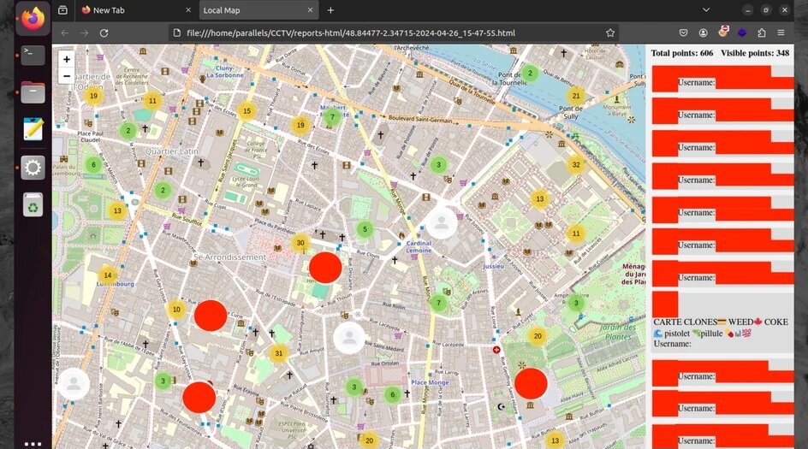
Task: Save page to Pocket
Action: tap(683, 33)
